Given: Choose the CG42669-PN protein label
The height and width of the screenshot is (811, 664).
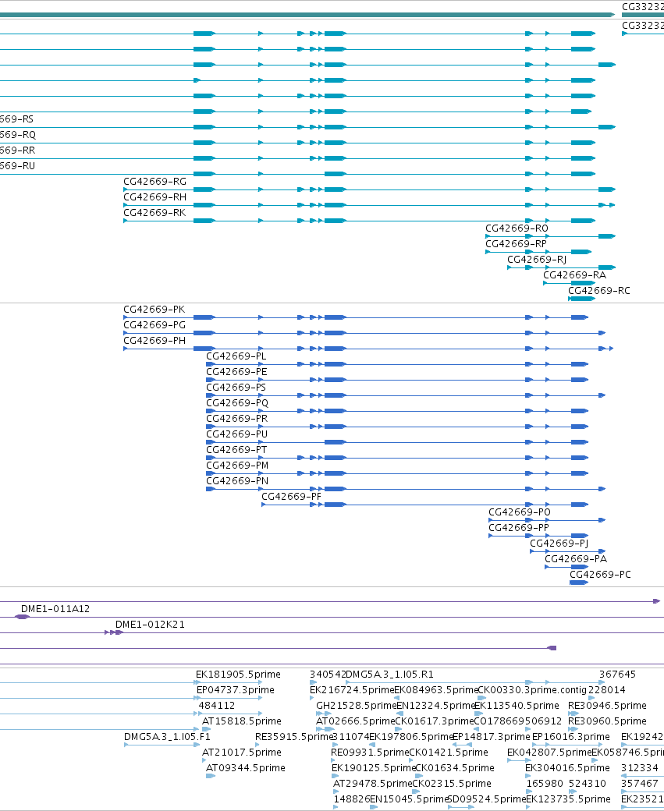Looking at the screenshot, I should pyautogui.click(x=237, y=480).
